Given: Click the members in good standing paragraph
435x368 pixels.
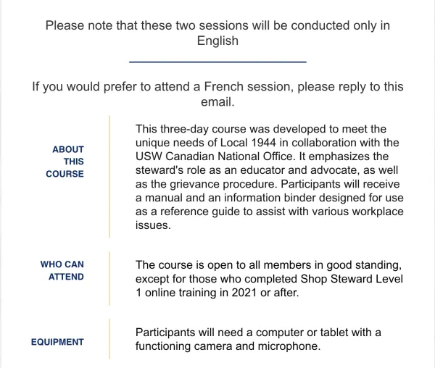Looking at the screenshot, I should 269,279.
